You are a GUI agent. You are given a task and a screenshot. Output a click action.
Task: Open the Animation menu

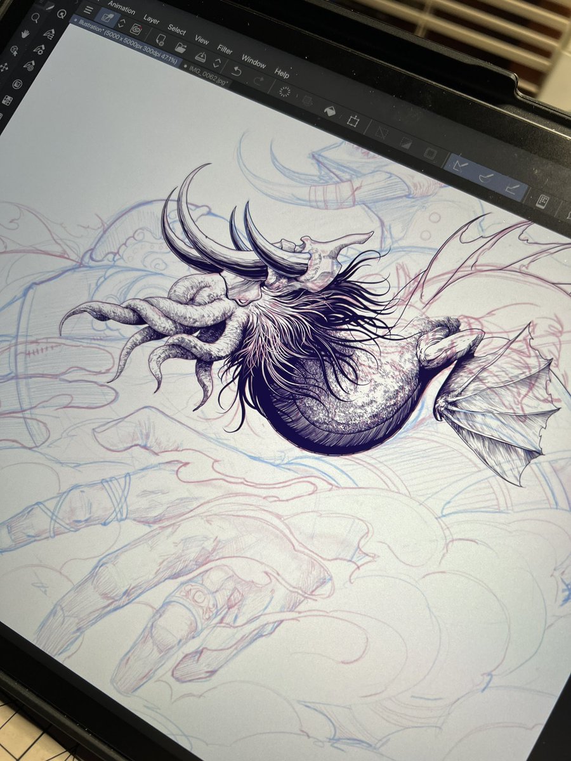pos(121,8)
